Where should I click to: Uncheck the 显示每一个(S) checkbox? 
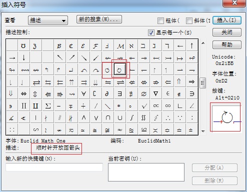coord(151,32)
